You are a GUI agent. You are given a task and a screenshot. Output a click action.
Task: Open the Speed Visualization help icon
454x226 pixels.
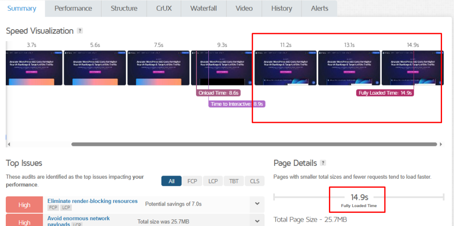click(80, 31)
